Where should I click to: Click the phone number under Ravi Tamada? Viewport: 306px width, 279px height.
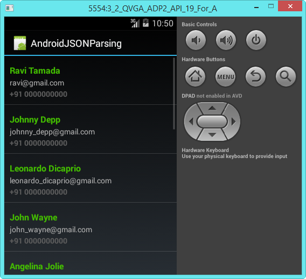38,94
